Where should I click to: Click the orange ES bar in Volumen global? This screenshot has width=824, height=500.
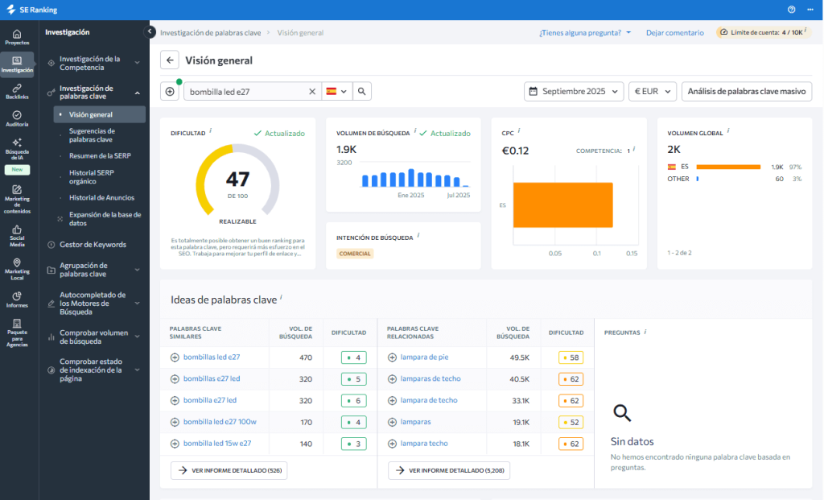pos(728,167)
